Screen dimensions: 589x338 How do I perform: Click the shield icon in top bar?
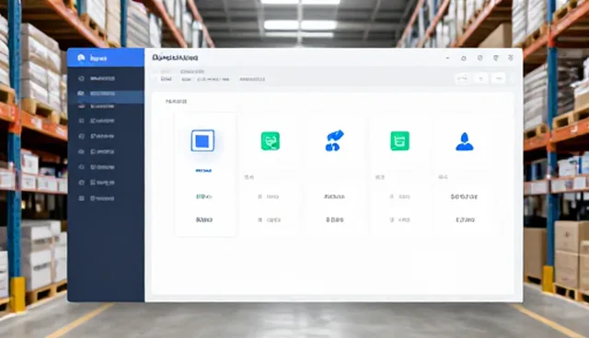496,58
